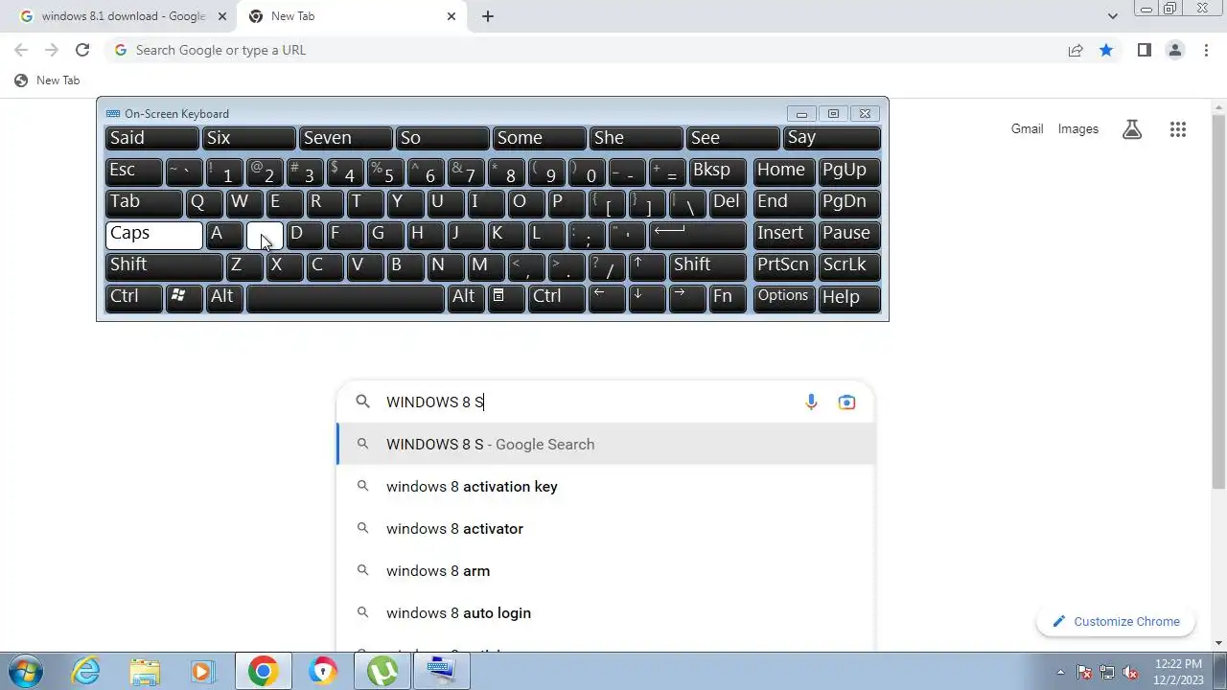Choose 'windows 8 arm' suggestion
This screenshot has width=1227, height=690.
(606, 571)
